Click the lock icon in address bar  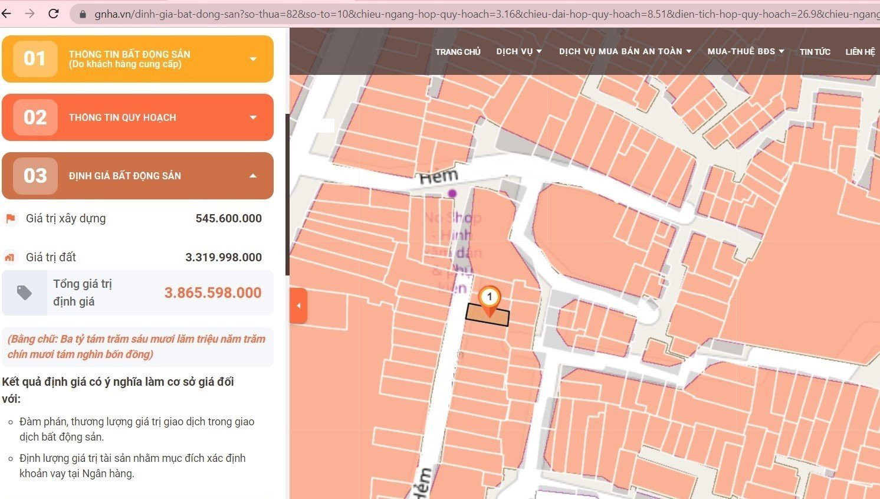point(83,14)
